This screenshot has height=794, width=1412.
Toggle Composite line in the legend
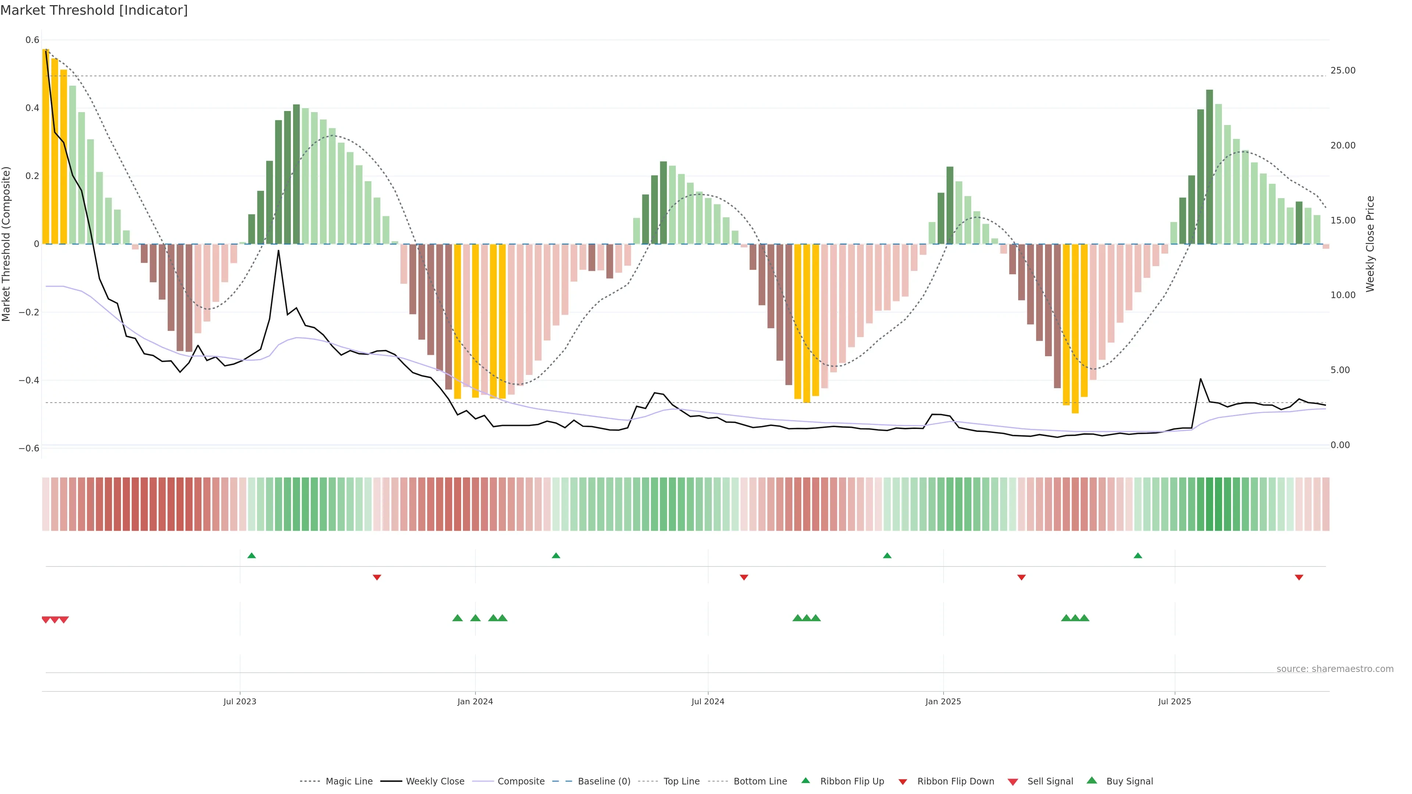pos(521,781)
